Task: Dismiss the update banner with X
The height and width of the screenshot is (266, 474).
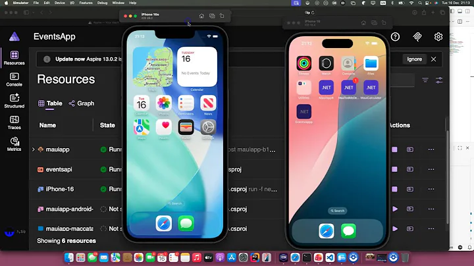Action: (x=433, y=59)
